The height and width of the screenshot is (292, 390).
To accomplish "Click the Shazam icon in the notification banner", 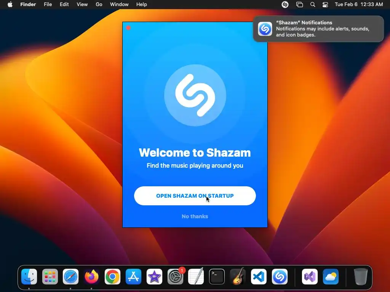I will point(265,29).
